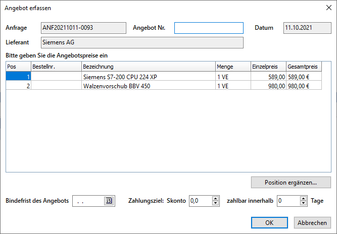Select position 1 cell in table
This screenshot has height=234, width=337.
(x=18, y=77)
